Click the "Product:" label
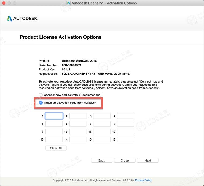The height and width of the screenshot is (186, 204). 44,61
